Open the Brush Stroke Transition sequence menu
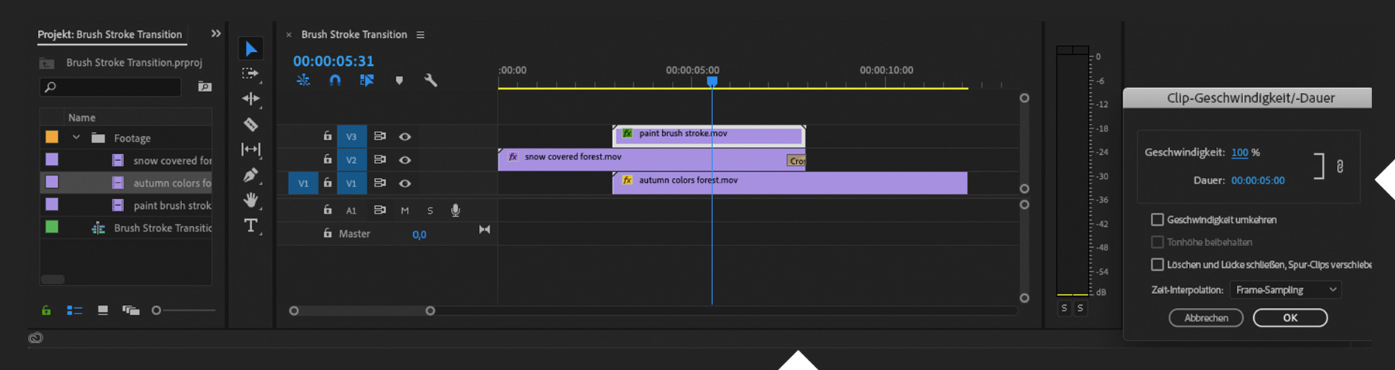The width and height of the screenshot is (1395, 370). pyautogui.click(x=420, y=35)
